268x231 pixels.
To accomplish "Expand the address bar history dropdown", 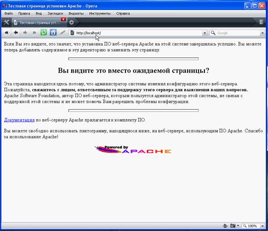I will click(204, 33).
